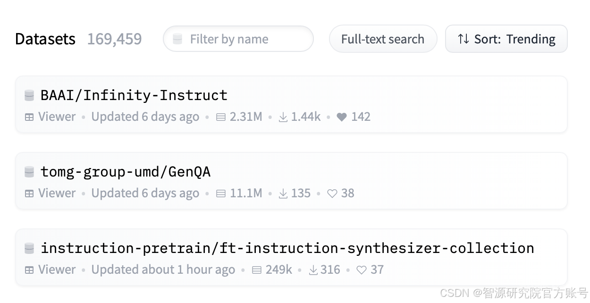Image resolution: width=590 pixels, height=303 pixels.
Task: Click the dataset icon next to instruction-pretrain collection
Action: point(29,248)
